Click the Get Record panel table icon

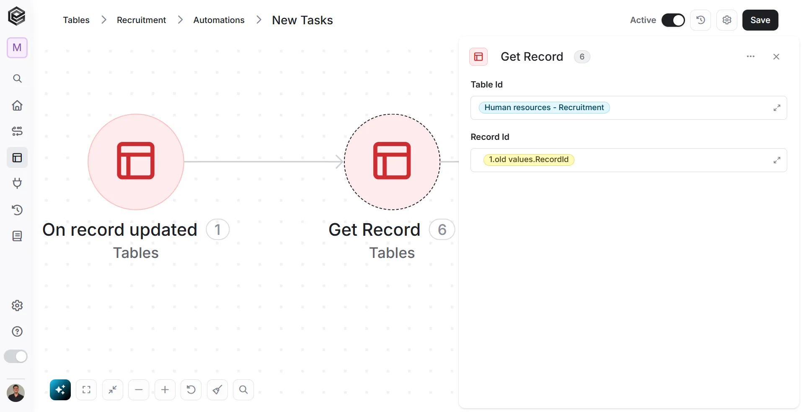(478, 57)
